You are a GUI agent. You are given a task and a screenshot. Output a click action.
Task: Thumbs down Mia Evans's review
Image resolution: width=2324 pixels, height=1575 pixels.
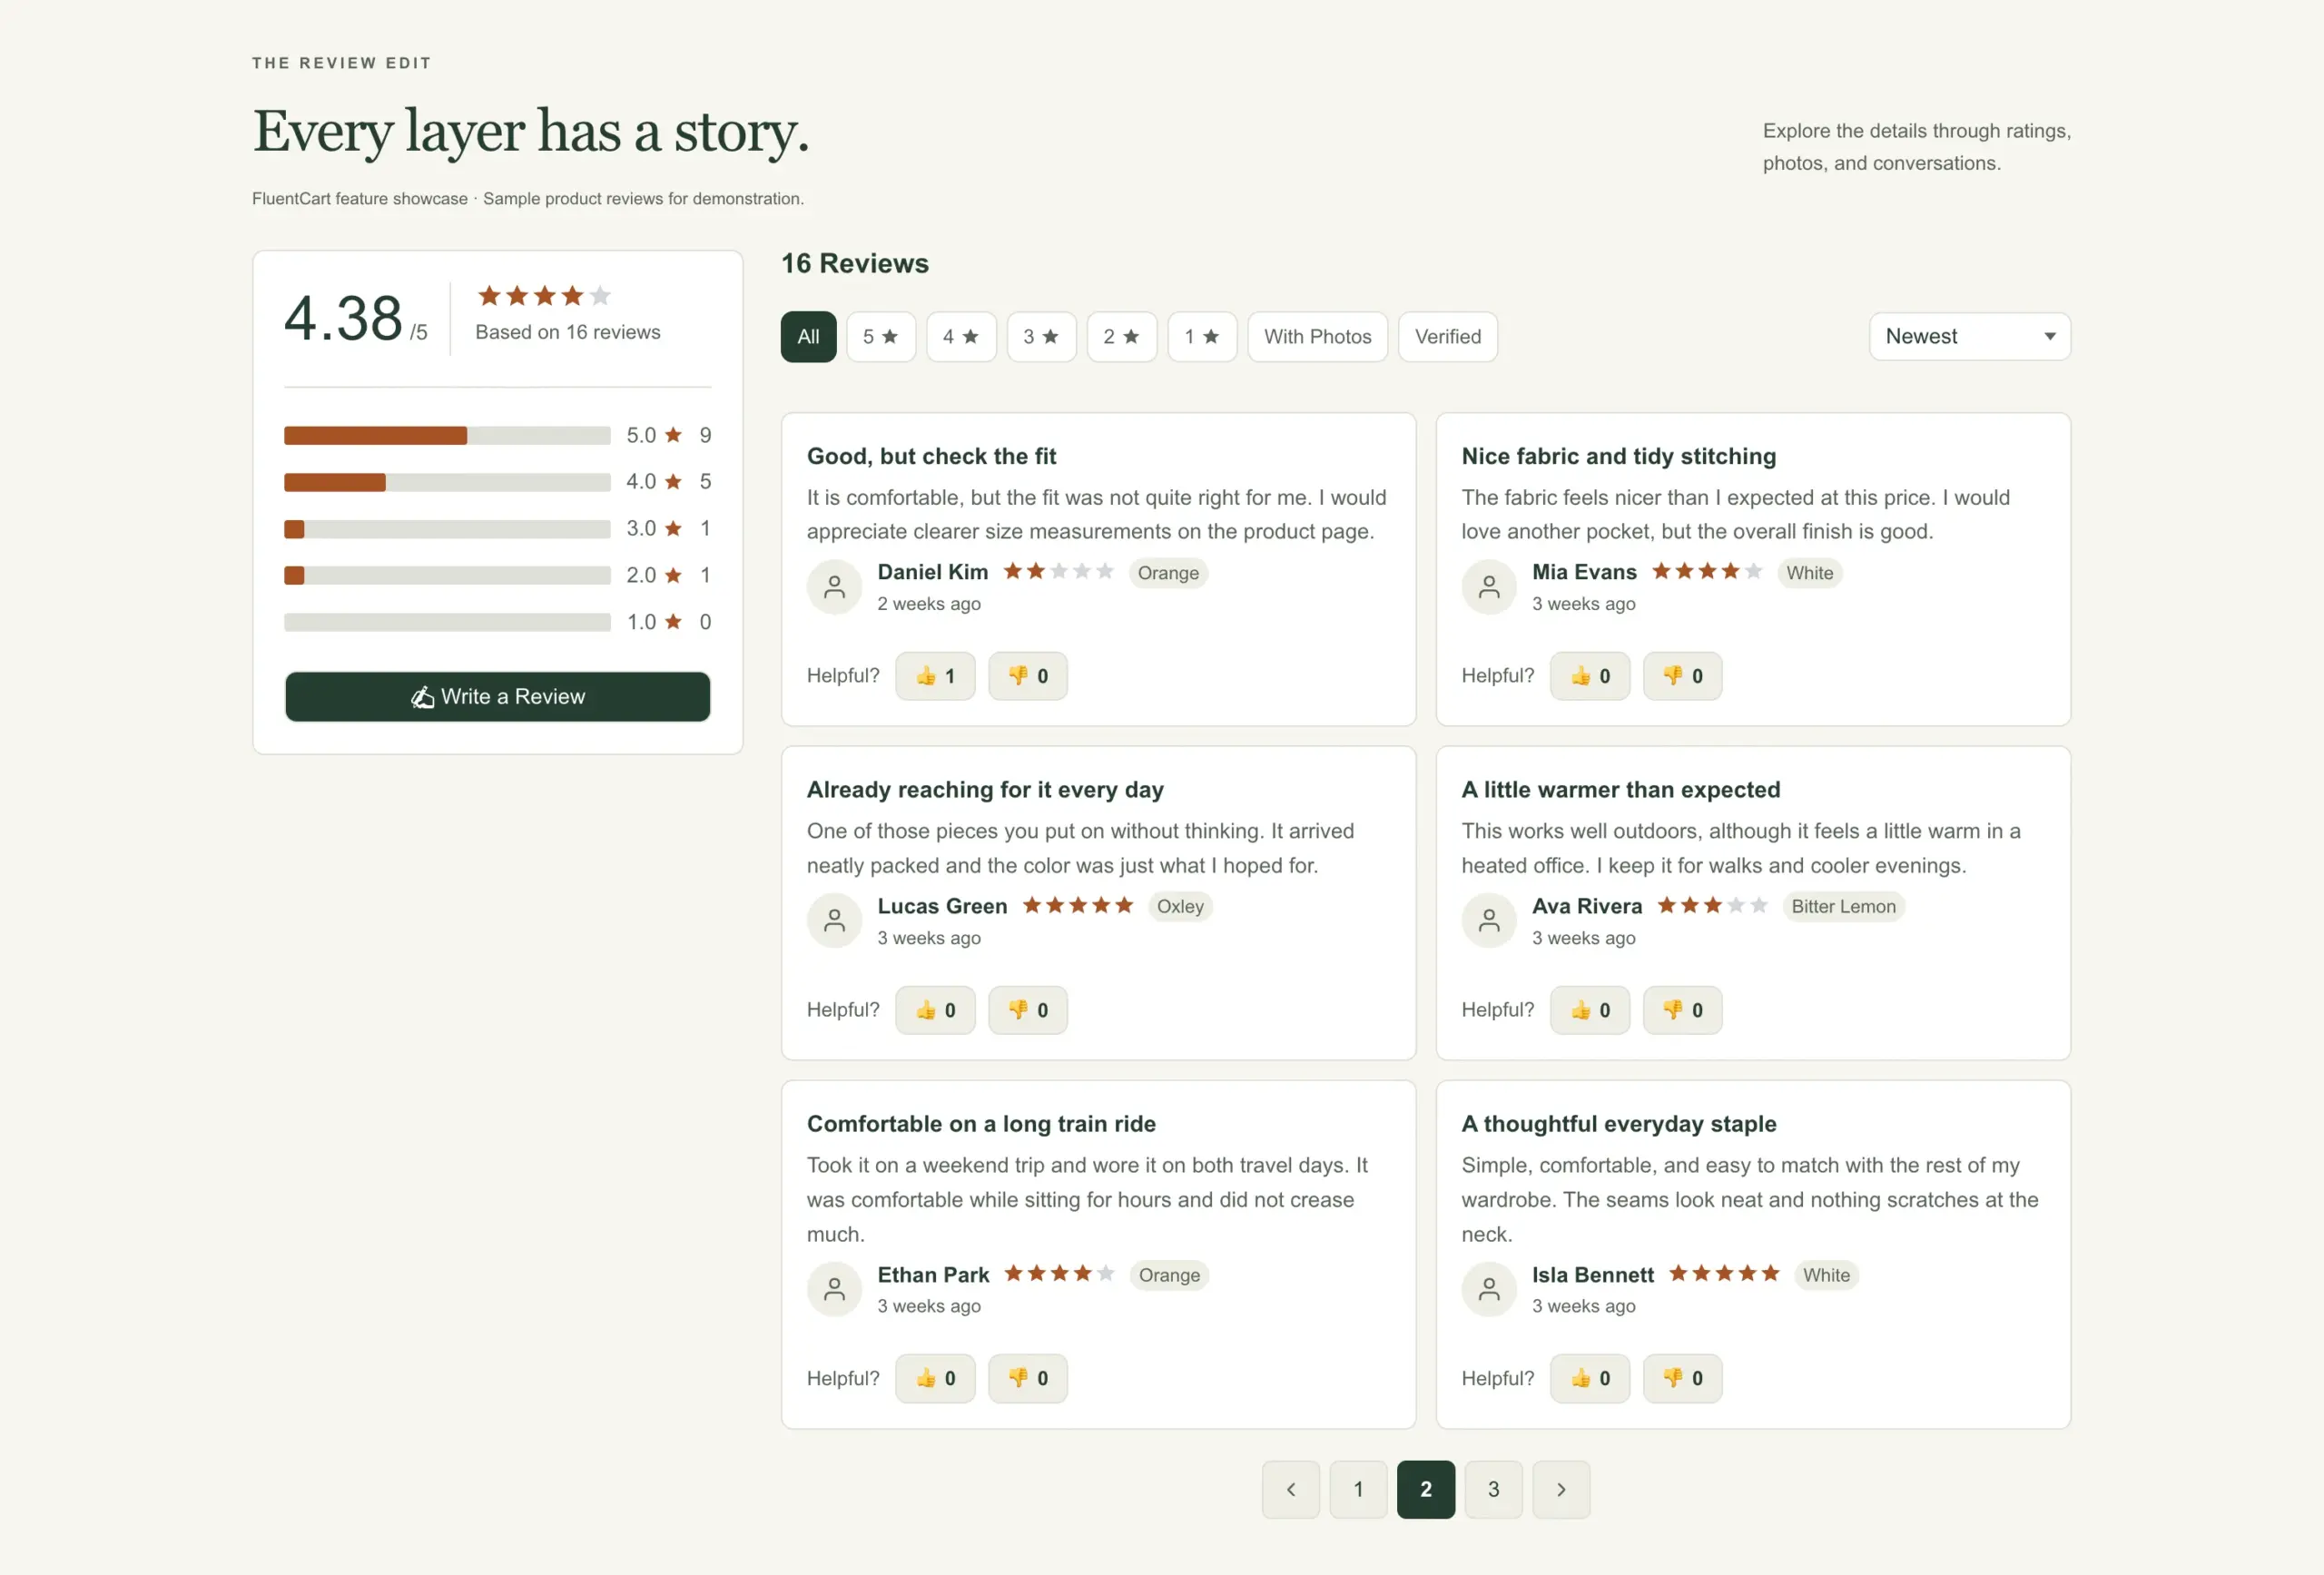click(1682, 676)
